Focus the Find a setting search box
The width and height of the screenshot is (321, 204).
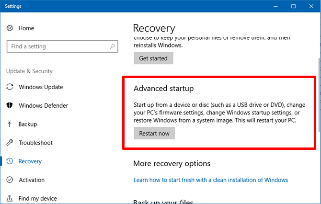click(62, 46)
